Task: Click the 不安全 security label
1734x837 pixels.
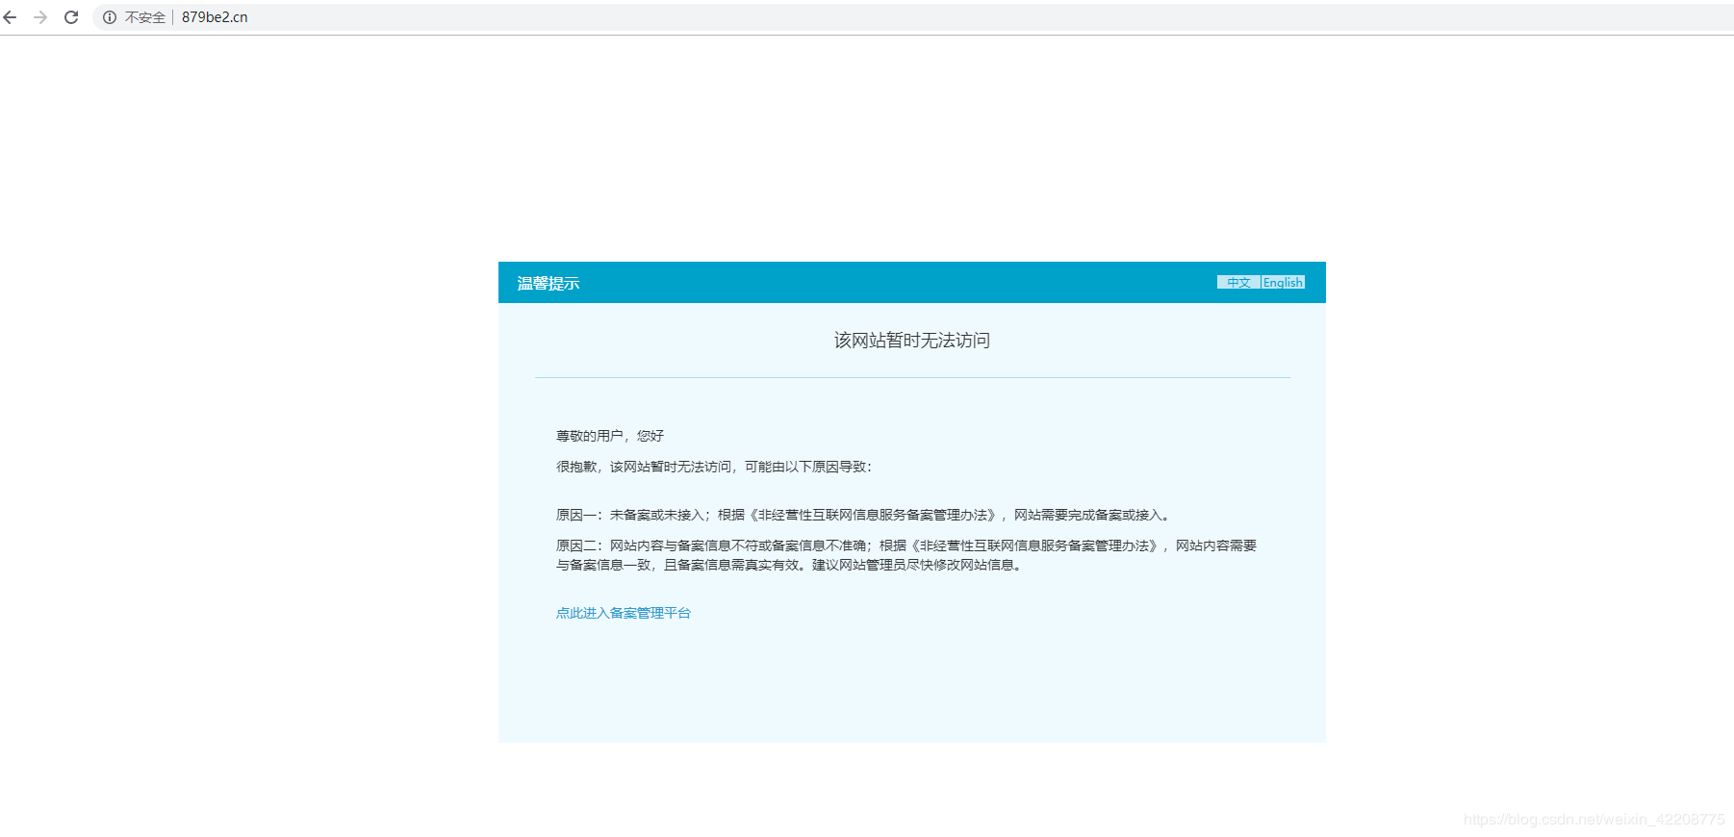Action: (145, 17)
